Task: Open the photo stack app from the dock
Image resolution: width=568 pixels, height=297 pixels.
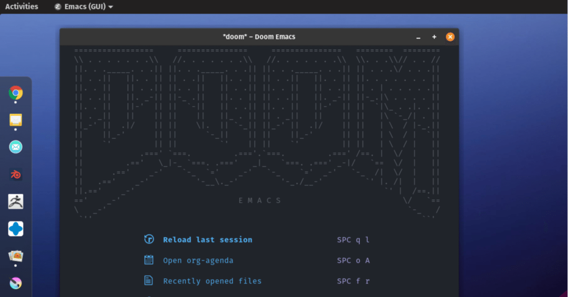Action: (x=16, y=256)
